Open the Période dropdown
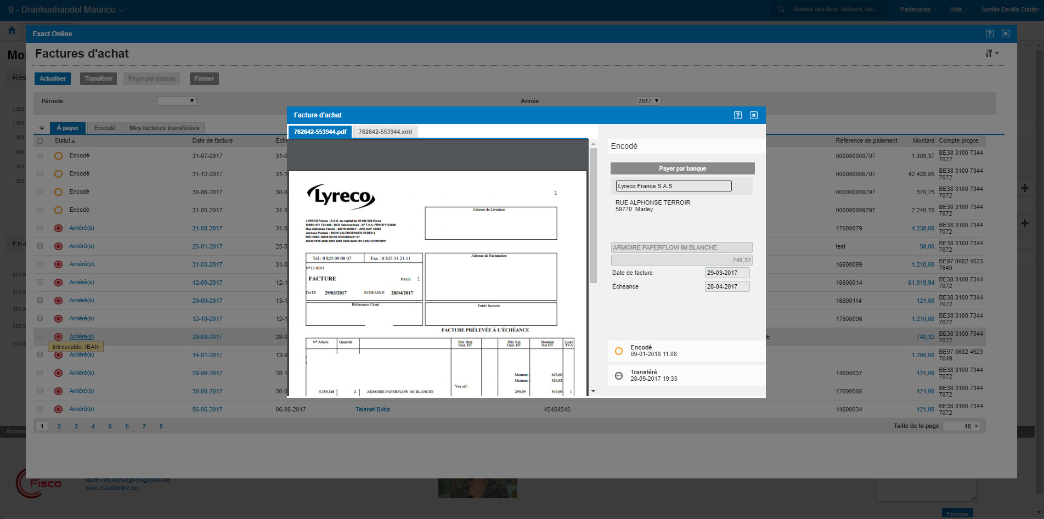 pos(177,101)
